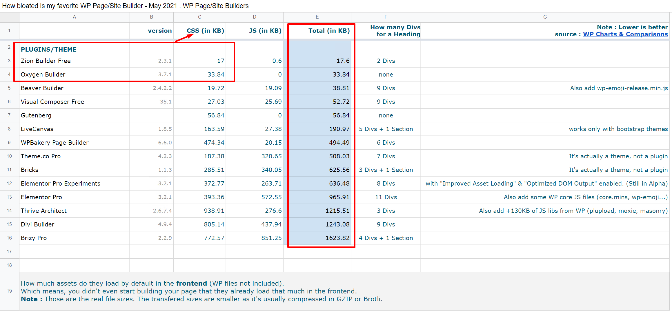Select the 965.91 total value
The width and height of the screenshot is (672, 312).
pos(317,197)
